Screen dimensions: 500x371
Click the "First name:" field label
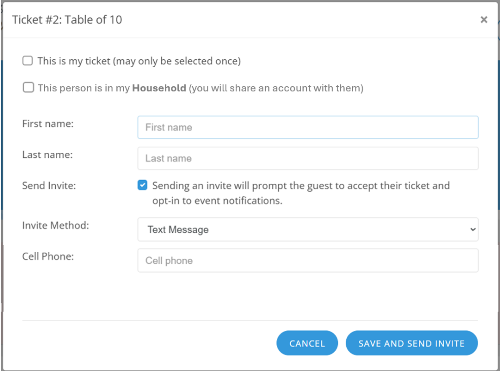point(48,124)
